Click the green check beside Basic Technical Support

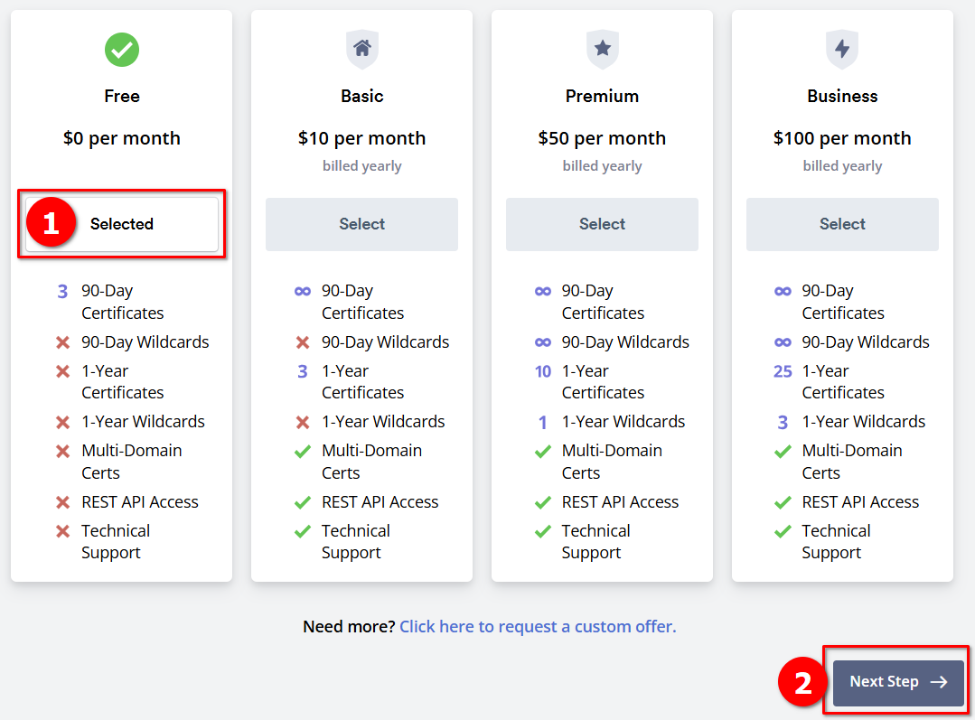[303, 531]
